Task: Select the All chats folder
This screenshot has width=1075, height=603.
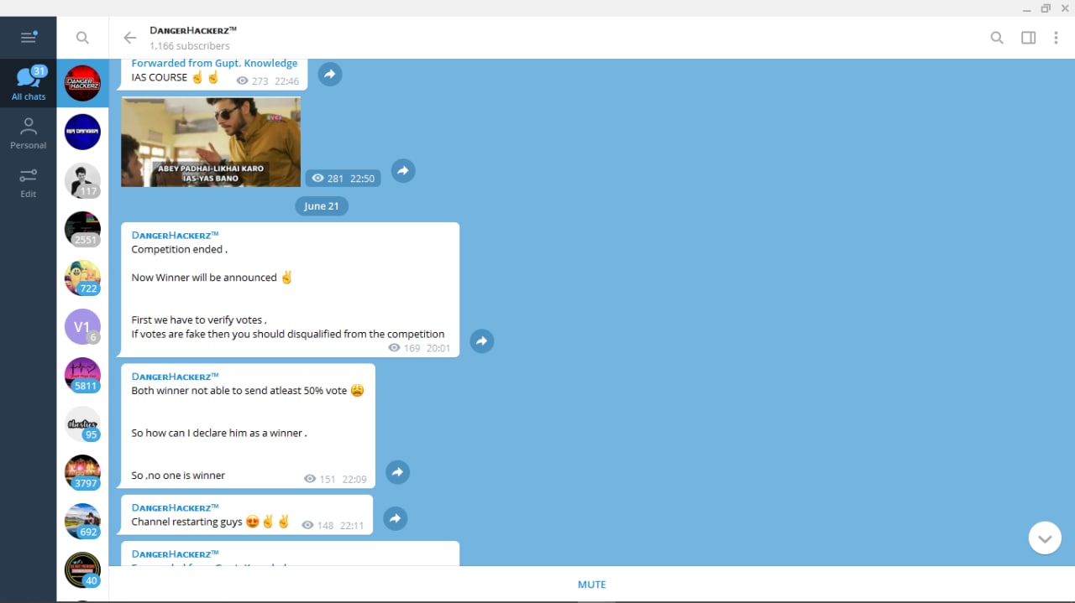Action: [x=29, y=83]
